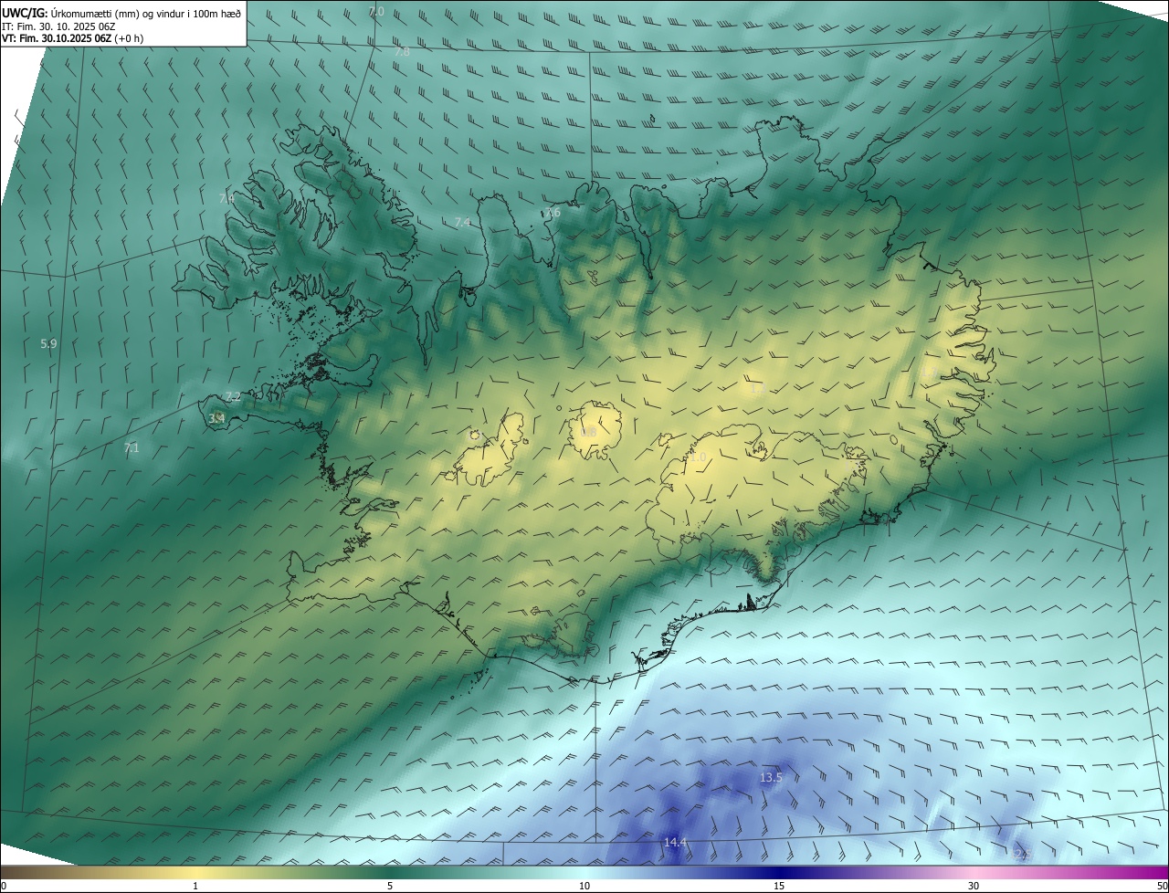Click the 7.1 value label

coord(132,447)
